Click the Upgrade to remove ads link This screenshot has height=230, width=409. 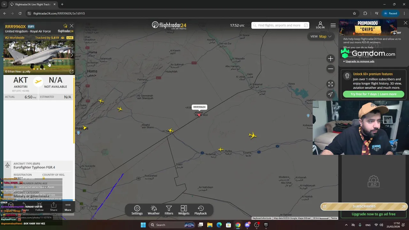[x=360, y=61]
